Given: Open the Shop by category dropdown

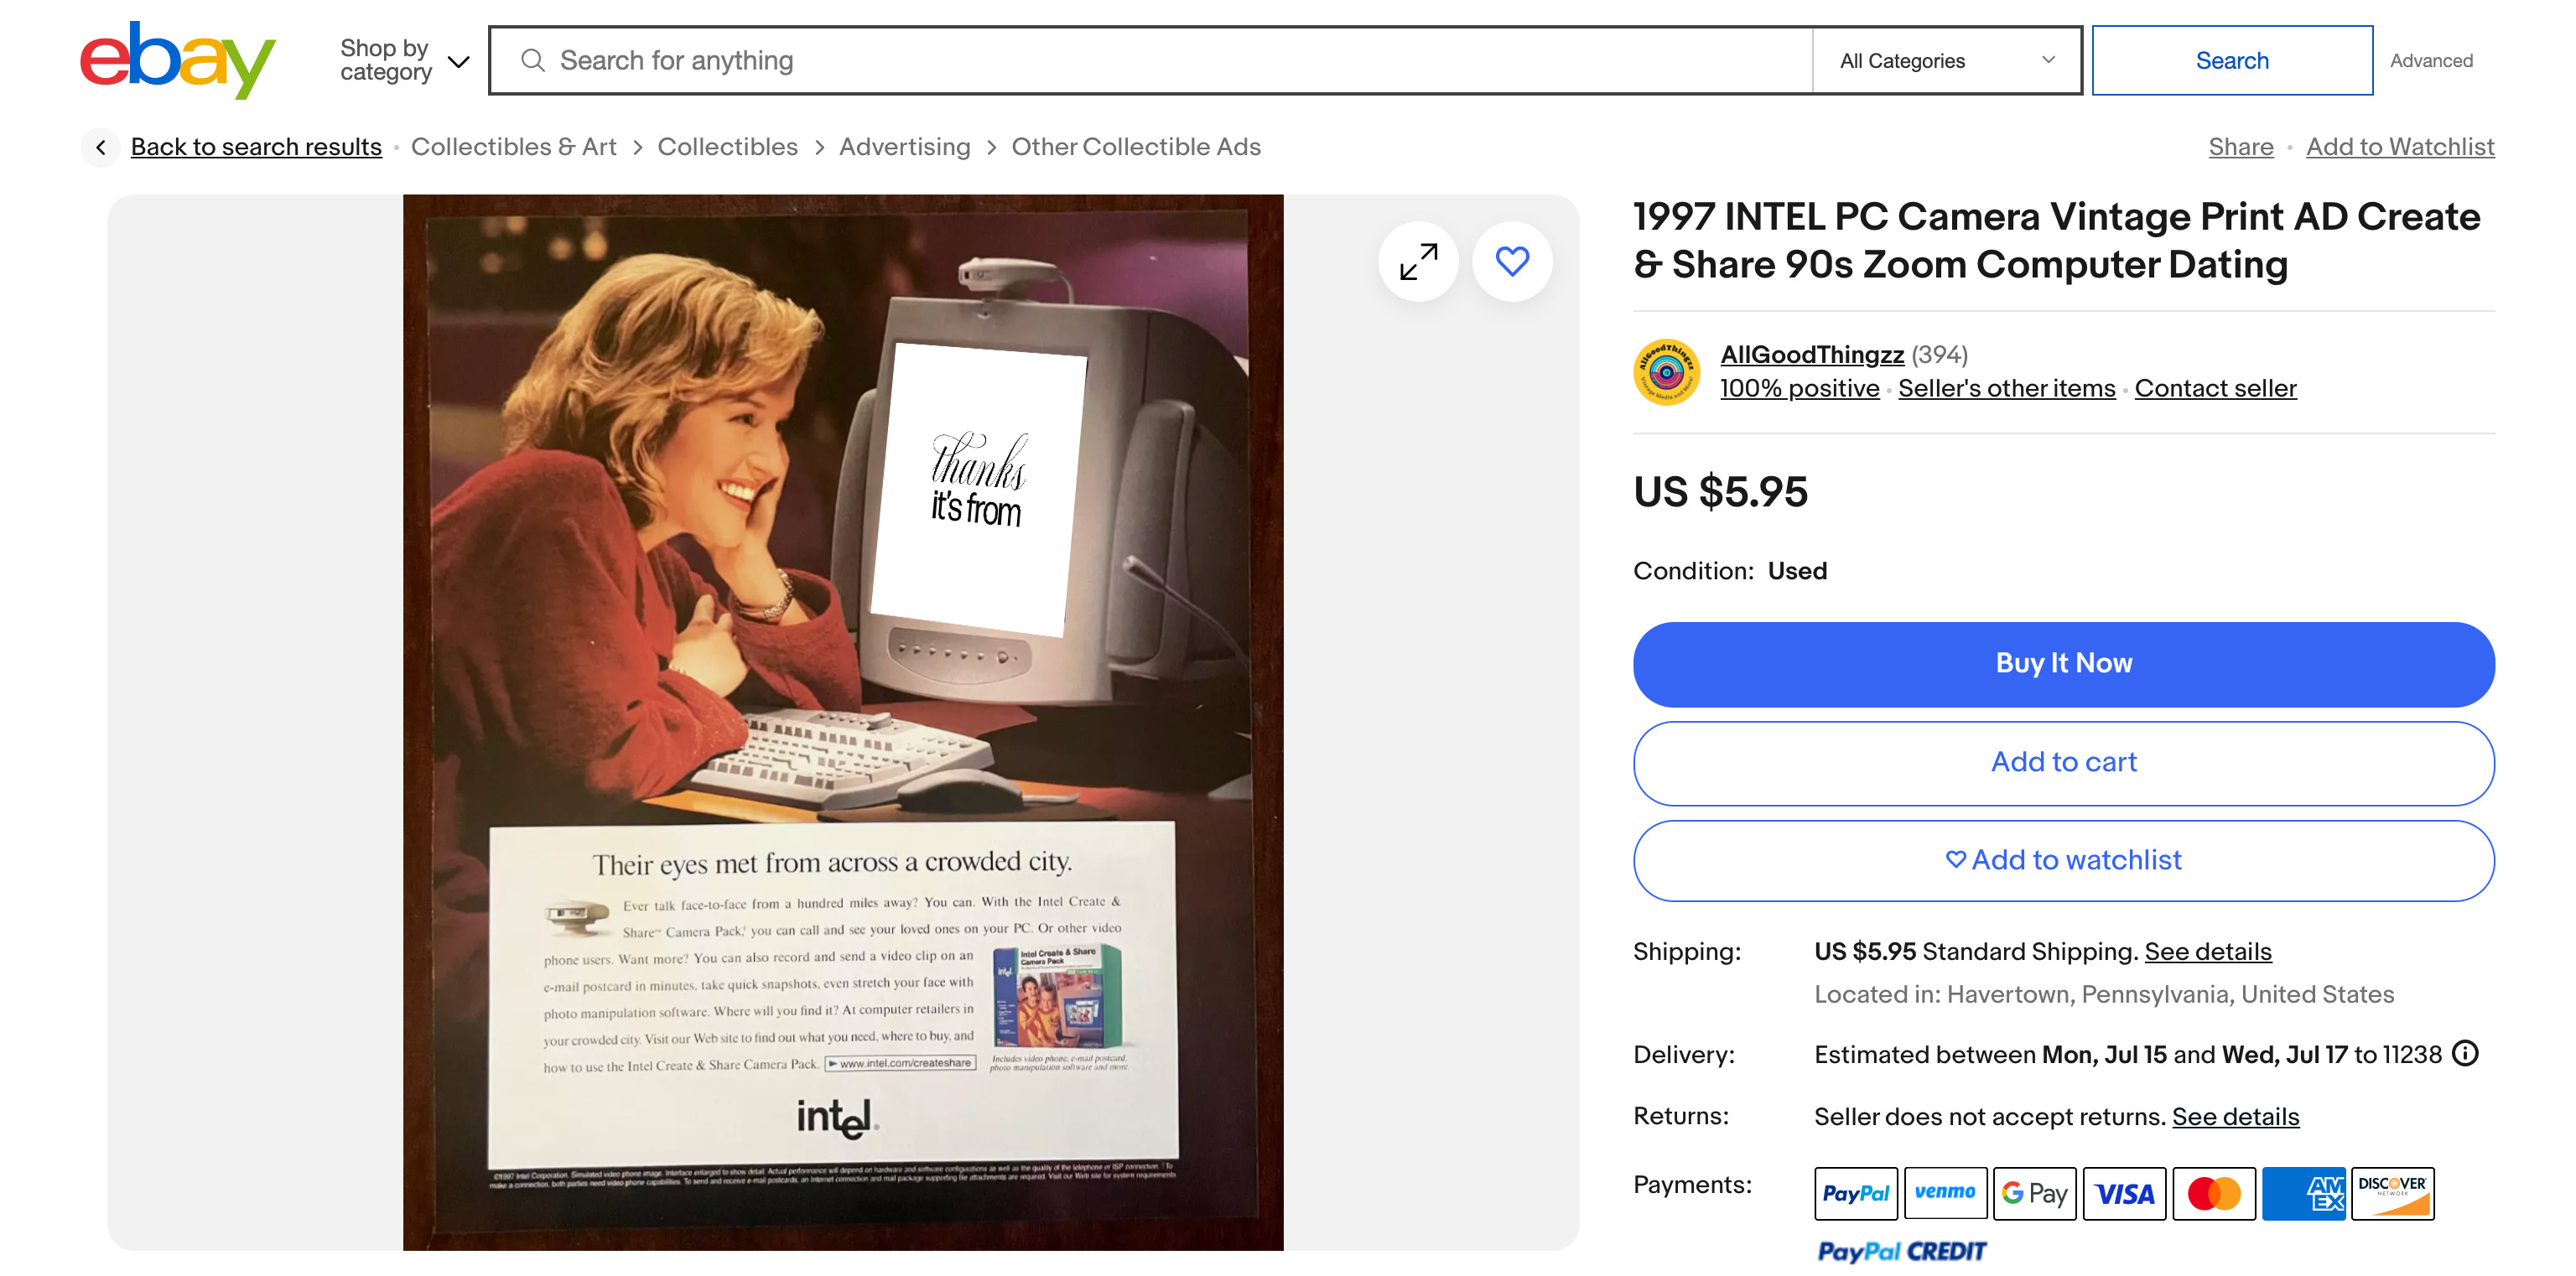Looking at the screenshot, I should [404, 61].
